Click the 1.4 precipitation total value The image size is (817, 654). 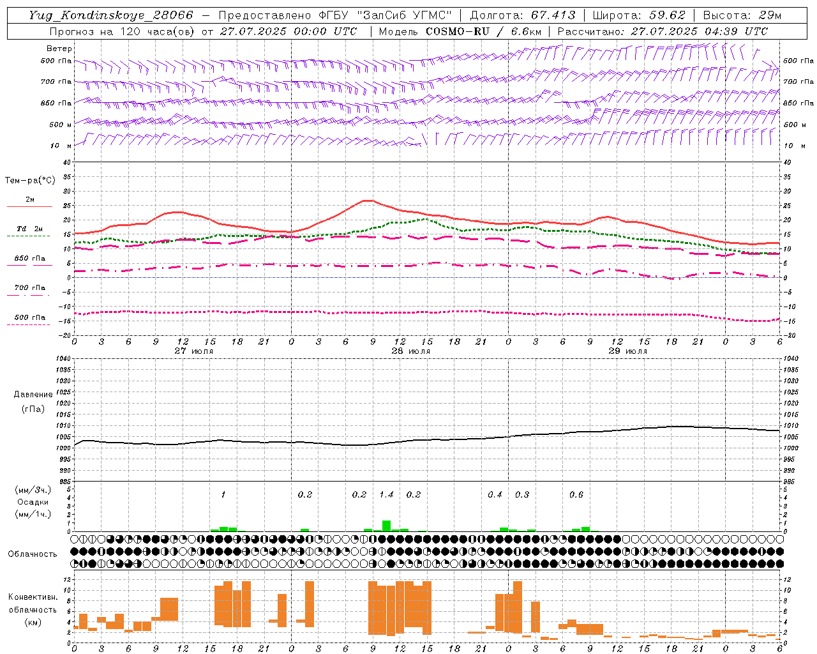pyautogui.click(x=386, y=494)
